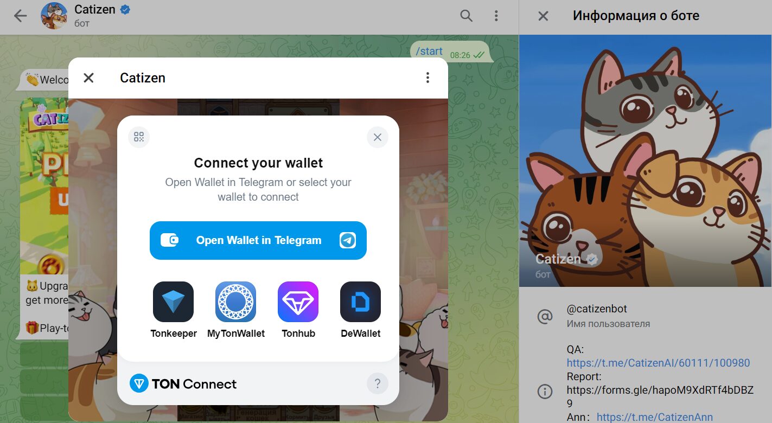
Task: Click the Report forms.gle link text
Action: tap(660, 396)
